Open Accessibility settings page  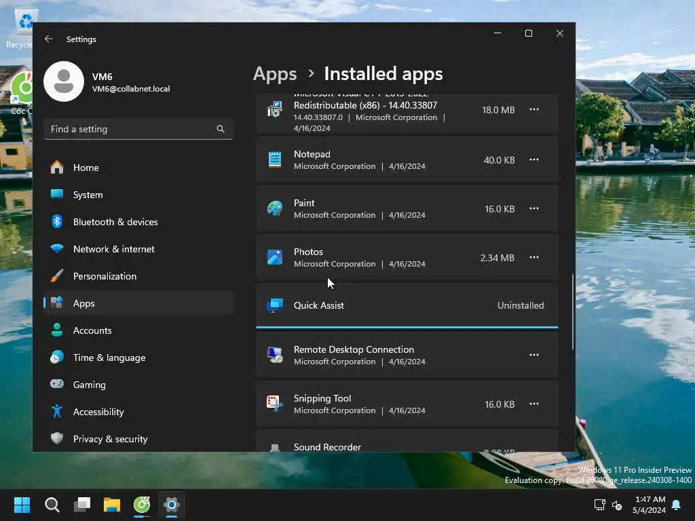[138, 412]
